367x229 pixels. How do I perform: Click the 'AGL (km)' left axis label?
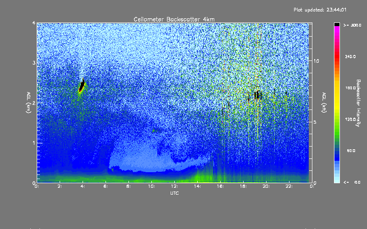click(29, 103)
